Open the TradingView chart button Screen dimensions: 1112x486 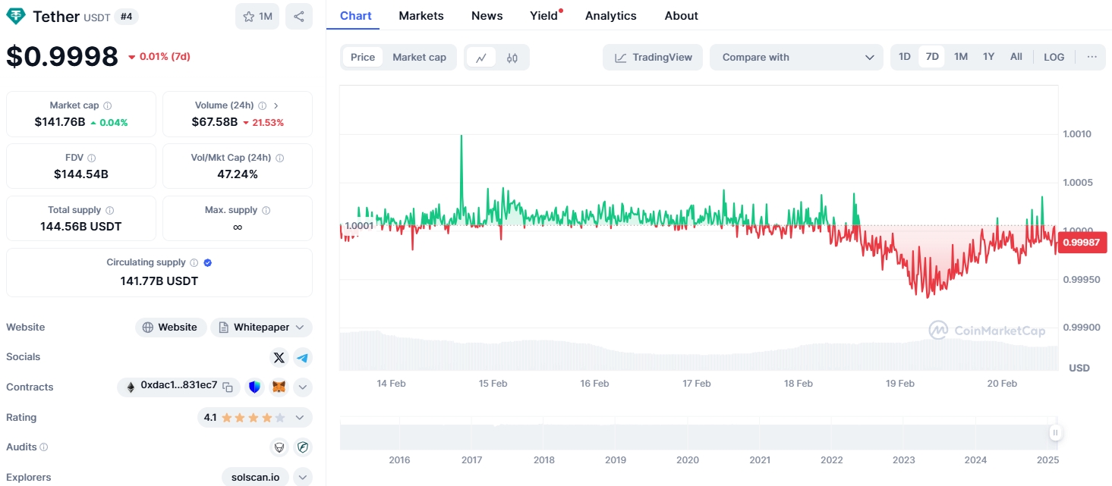click(653, 58)
